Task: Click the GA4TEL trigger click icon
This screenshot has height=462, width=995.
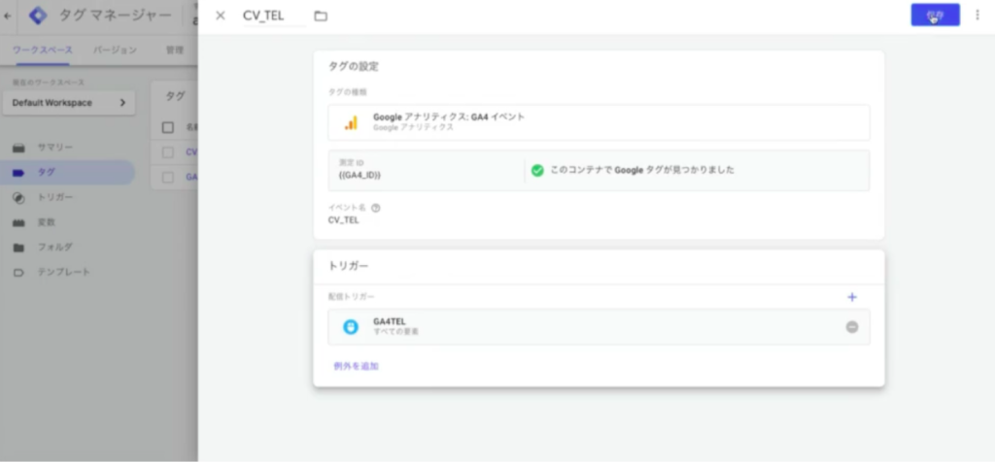Action: pyautogui.click(x=350, y=326)
